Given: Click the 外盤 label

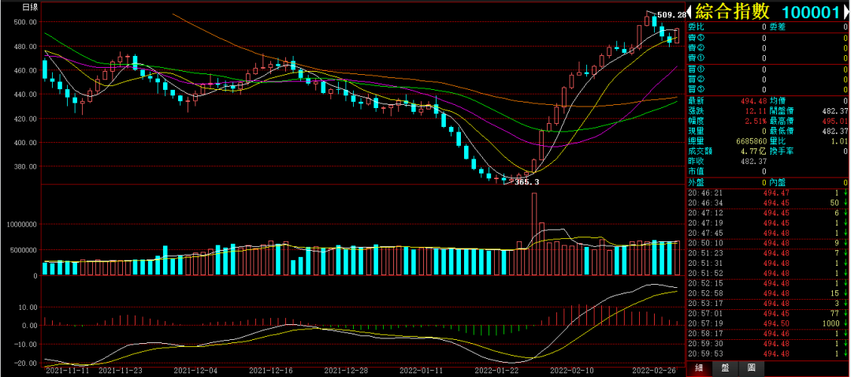Looking at the screenshot, I should [697, 182].
